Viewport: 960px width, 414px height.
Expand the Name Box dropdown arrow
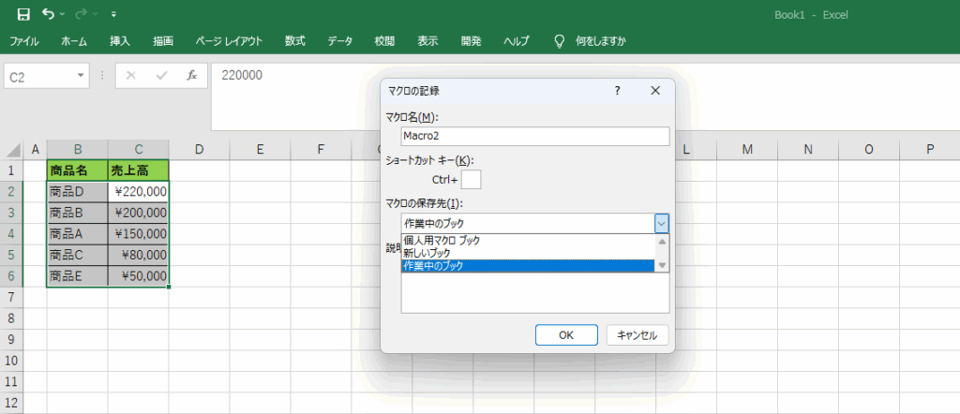coord(82,76)
